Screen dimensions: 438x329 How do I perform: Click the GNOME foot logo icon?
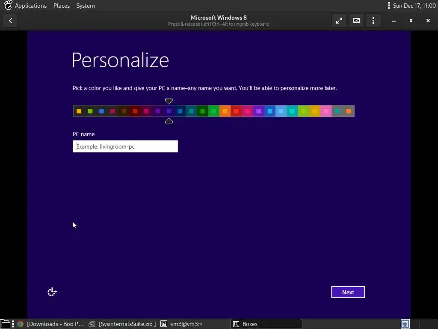click(8, 5)
